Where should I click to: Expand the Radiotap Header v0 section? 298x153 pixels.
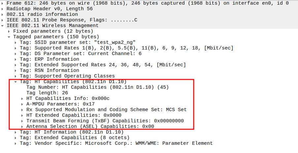click(3, 9)
